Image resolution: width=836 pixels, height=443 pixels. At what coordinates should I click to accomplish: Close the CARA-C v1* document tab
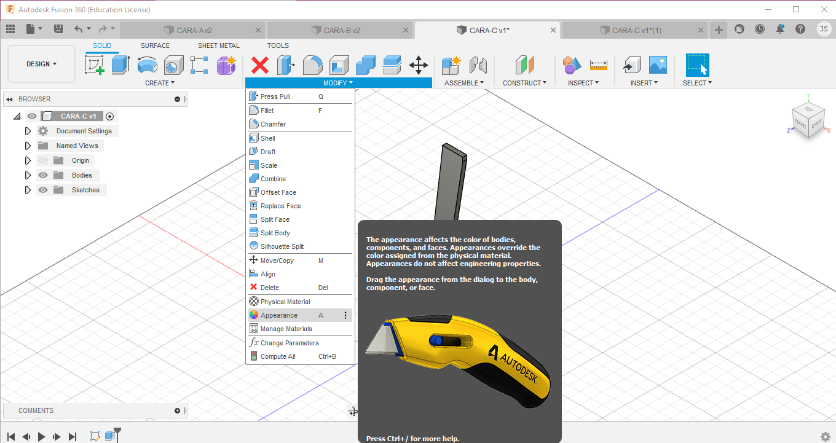553,30
